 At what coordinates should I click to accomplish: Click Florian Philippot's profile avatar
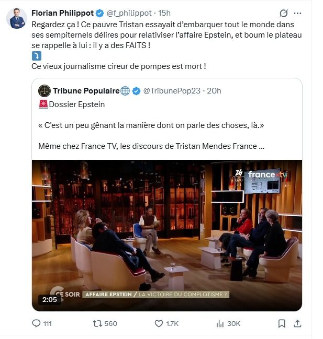[x=17, y=18]
